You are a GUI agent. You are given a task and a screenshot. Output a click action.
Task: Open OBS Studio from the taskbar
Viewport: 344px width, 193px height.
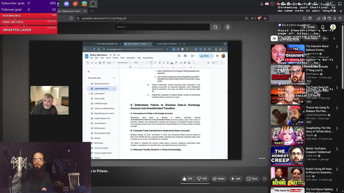[x=93, y=4]
